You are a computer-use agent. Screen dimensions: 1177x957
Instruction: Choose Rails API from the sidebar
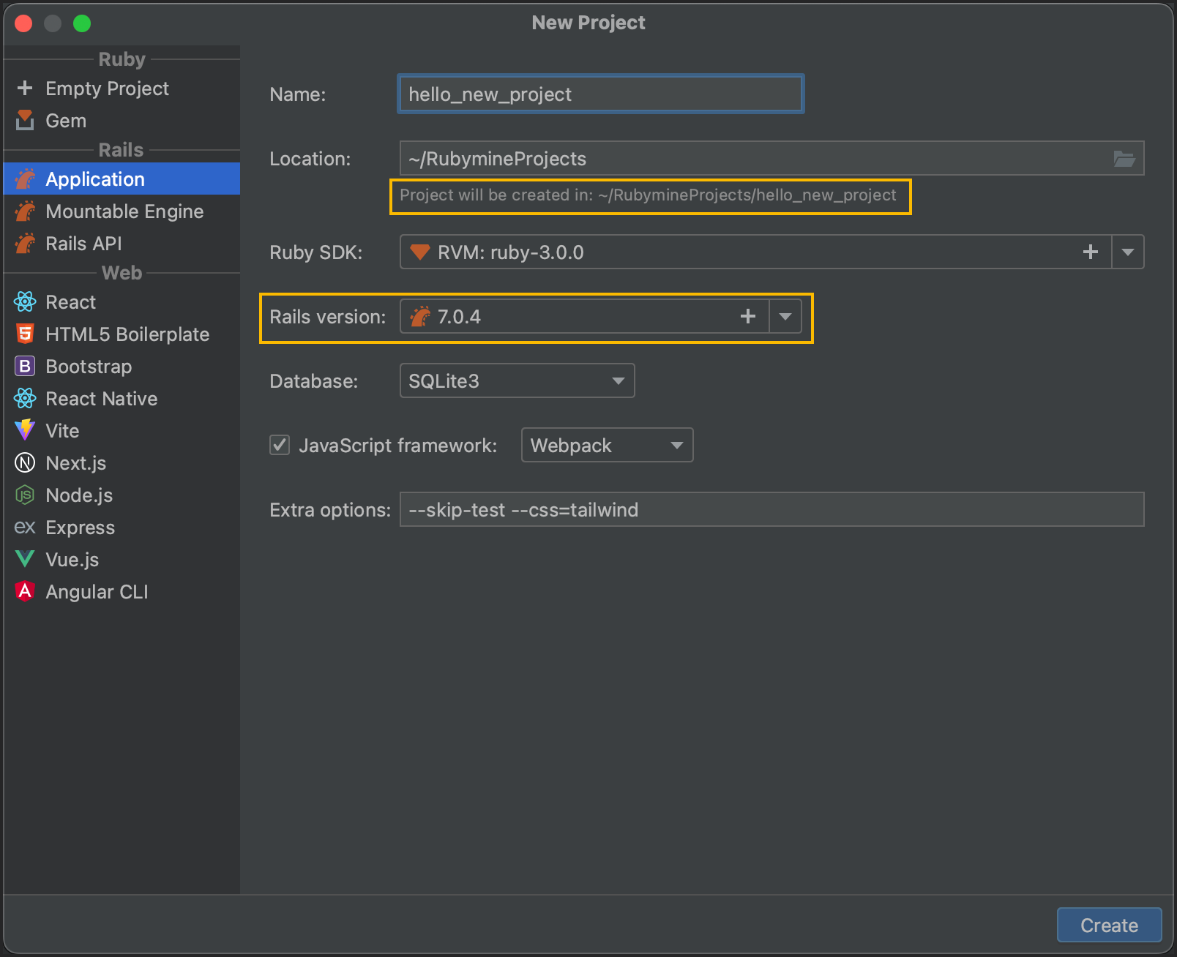click(83, 244)
